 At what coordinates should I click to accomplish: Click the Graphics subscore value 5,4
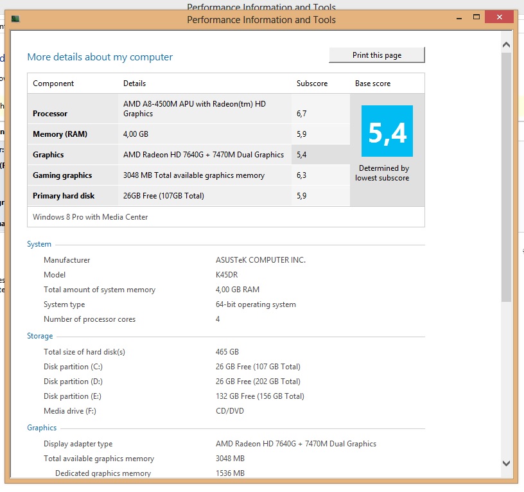click(x=302, y=155)
